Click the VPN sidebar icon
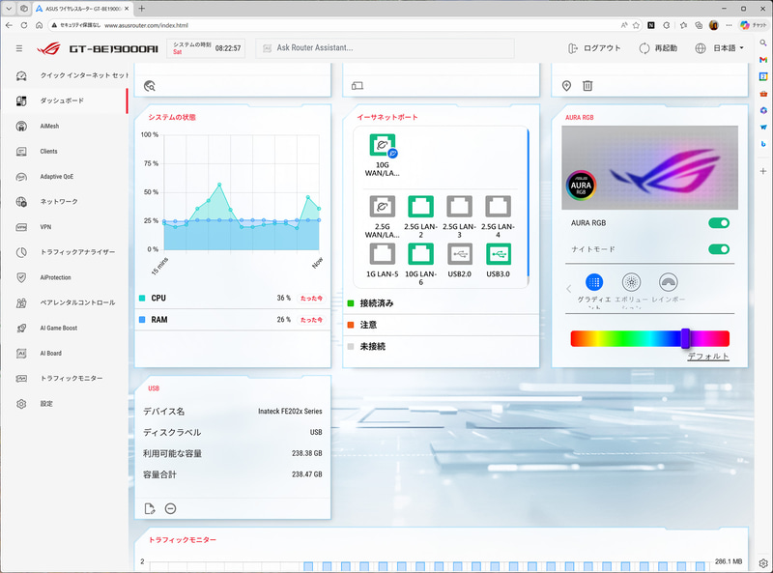Screen dimensions: 773x573 coord(21,227)
